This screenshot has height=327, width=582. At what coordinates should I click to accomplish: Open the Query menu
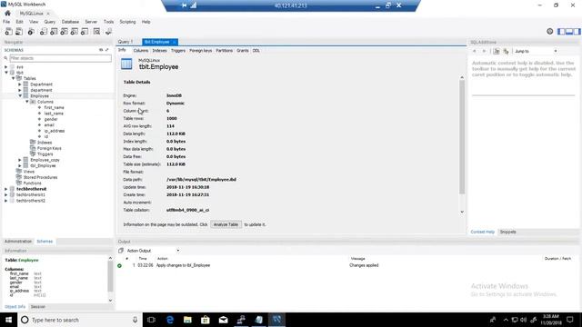coord(50,22)
